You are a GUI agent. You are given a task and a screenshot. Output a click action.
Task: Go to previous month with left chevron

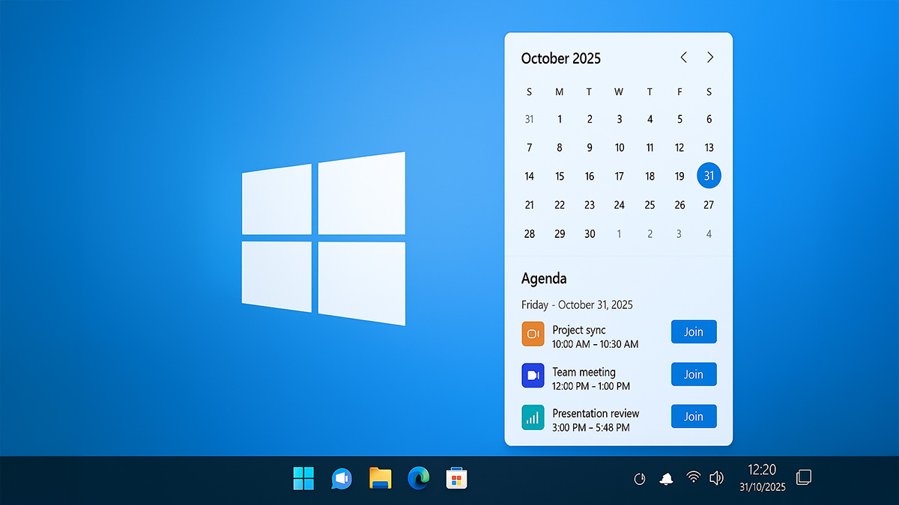click(x=682, y=57)
